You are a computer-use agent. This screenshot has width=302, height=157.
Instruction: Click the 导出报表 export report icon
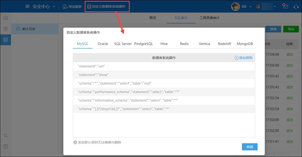(x=65, y=7)
